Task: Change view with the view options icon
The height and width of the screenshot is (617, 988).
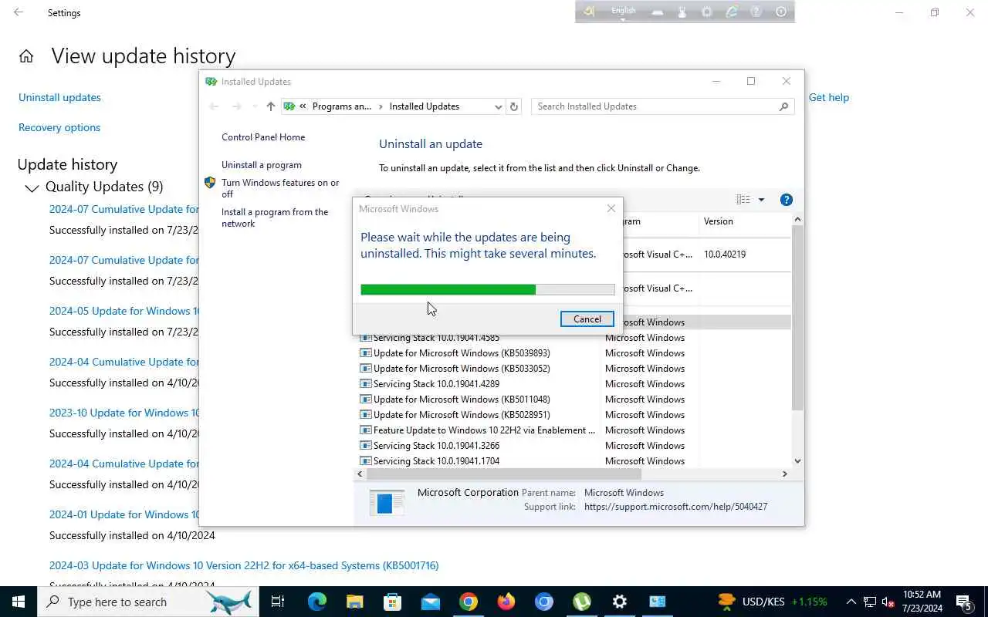Action: [x=743, y=200]
